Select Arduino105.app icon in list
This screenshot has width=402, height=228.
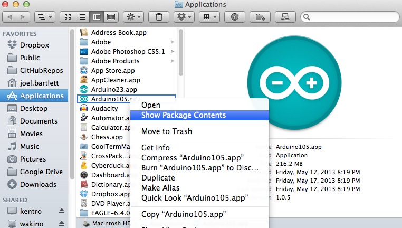coord(84,99)
